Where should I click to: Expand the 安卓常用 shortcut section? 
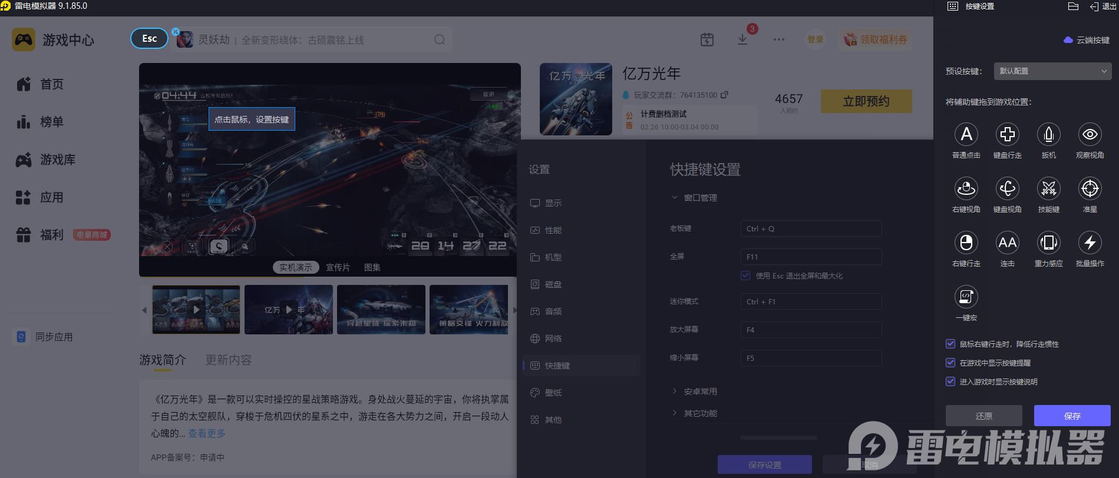[700, 391]
